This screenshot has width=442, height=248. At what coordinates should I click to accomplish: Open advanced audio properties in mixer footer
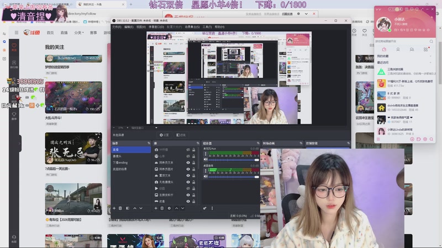click(x=205, y=208)
